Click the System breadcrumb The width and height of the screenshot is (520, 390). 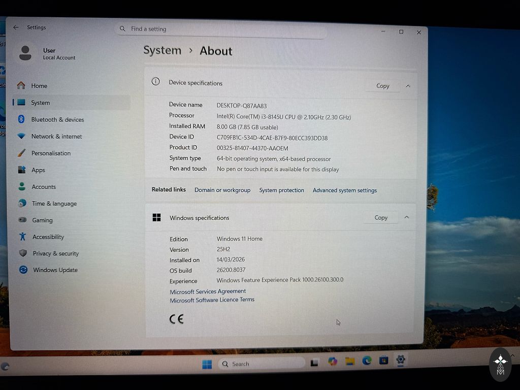point(162,50)
